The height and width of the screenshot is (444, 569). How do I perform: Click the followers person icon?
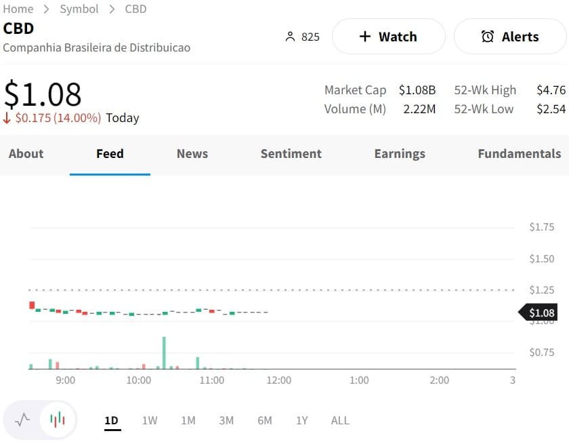click(291, 37)
